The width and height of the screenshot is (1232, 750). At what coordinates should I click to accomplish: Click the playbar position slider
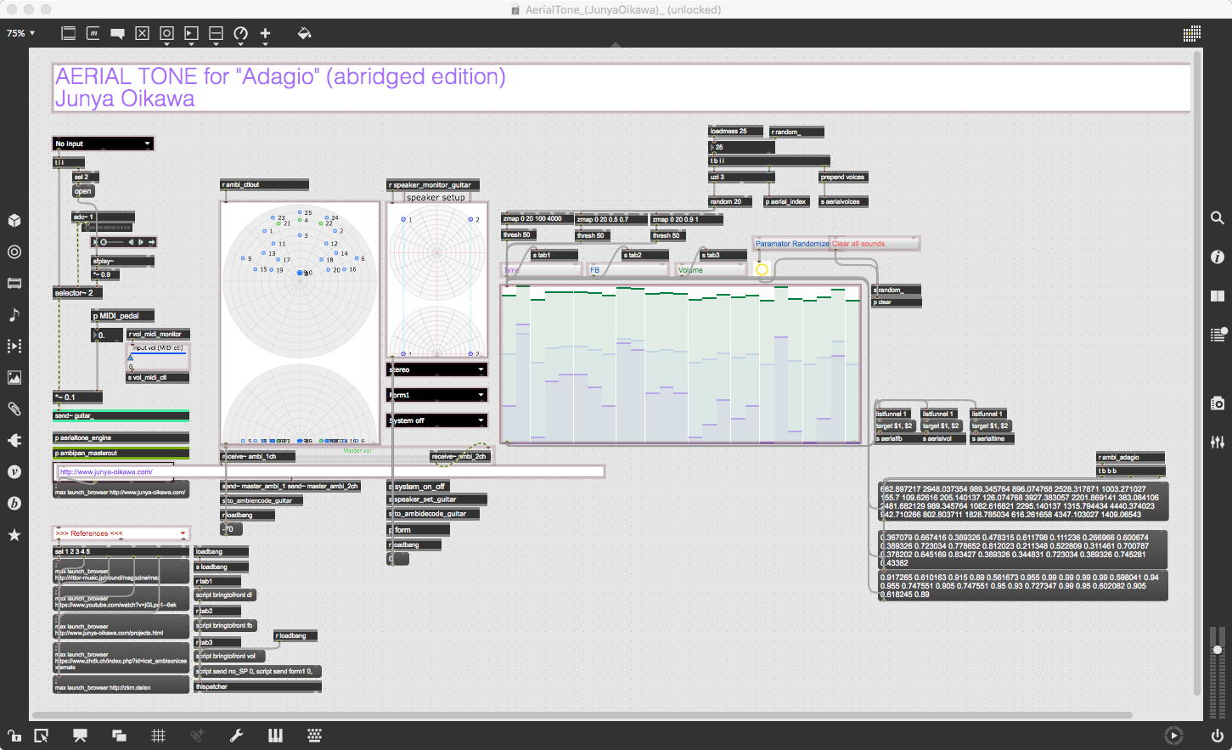[112, 242]
